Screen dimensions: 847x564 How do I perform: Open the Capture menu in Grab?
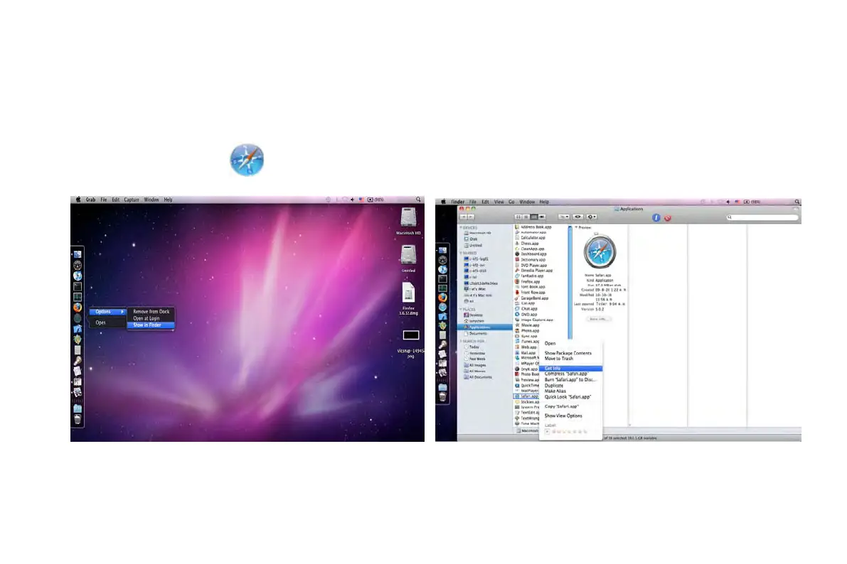(132, 200)
